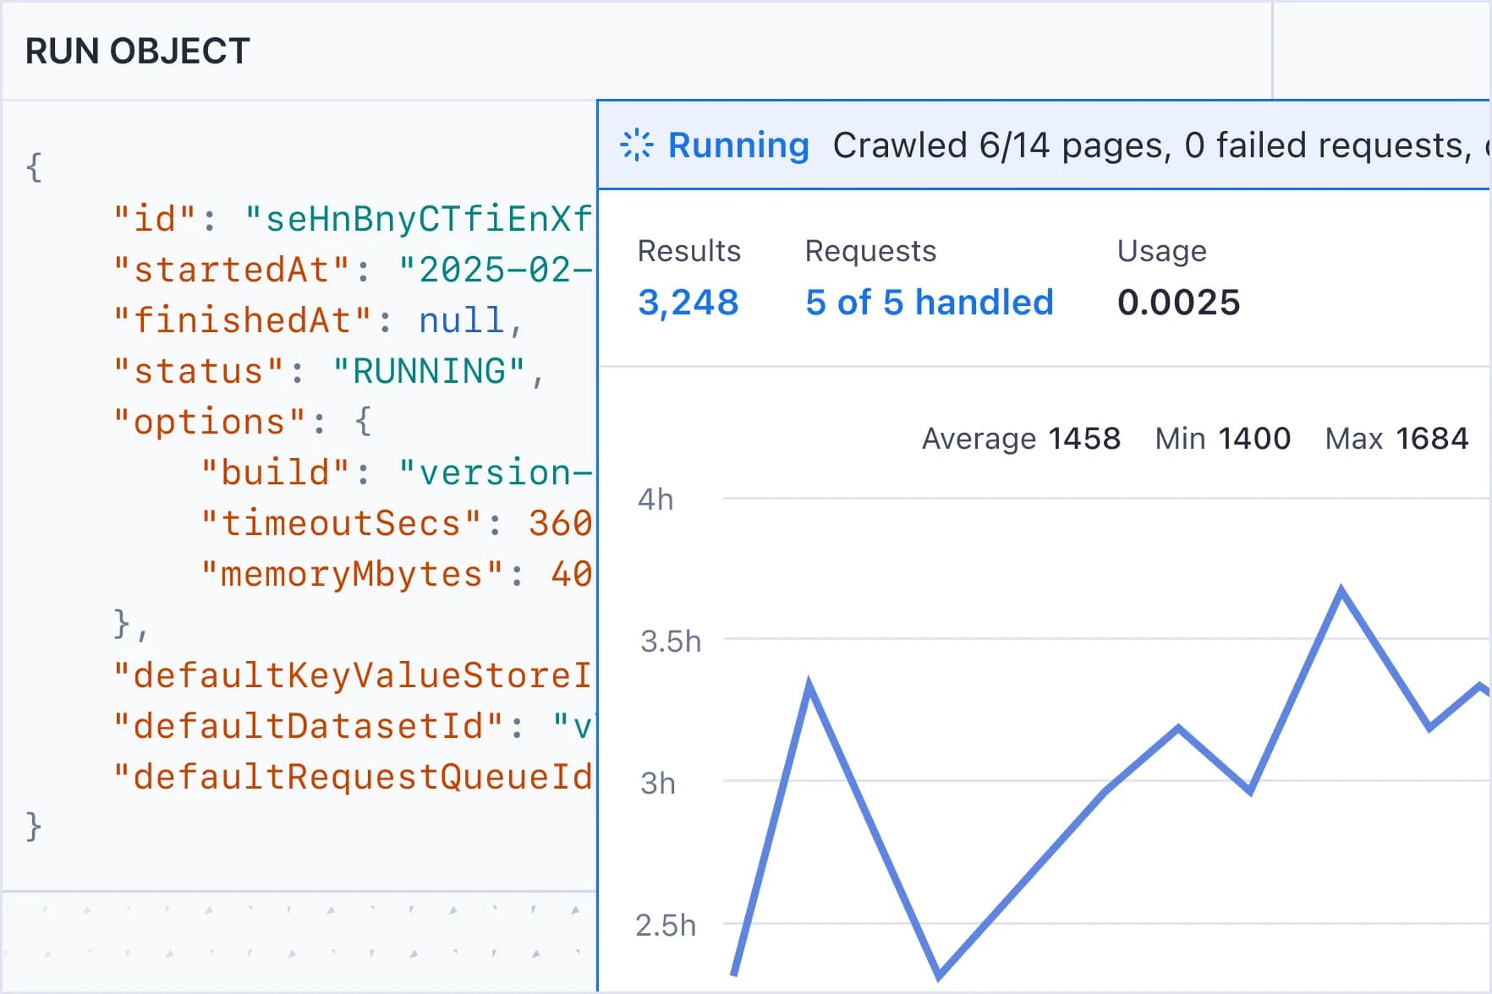
Task: Select the "defaultDatasetId" key
Action: point(308,726)
